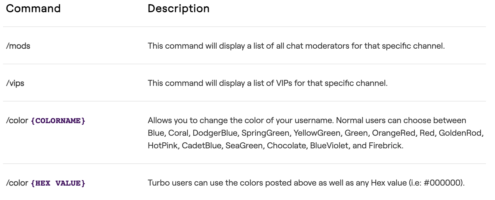
Task: Click the /color text before COLORNAME
Action: pos(17,120)
